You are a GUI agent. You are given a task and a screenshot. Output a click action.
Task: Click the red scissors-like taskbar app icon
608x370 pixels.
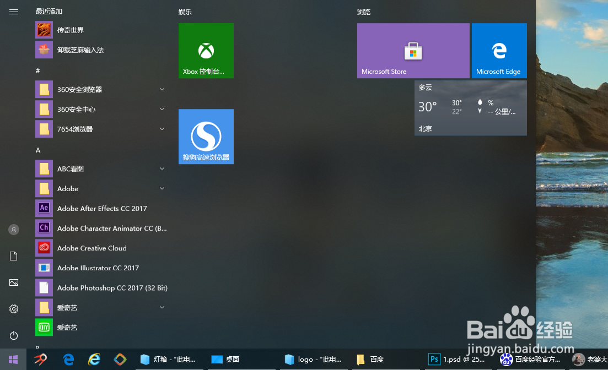tap(41, 360)
